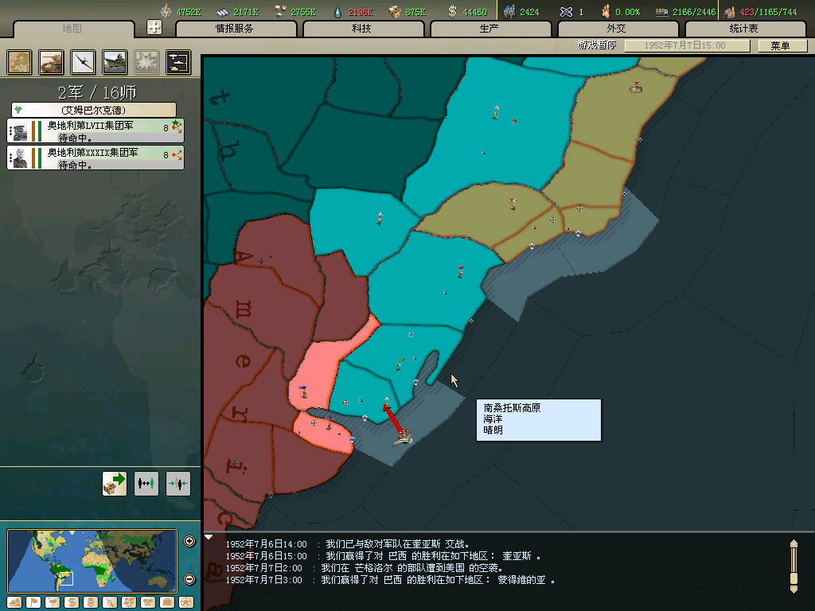Select the 奥地利第XXXIX集团军 army row
The image size is (815, 611).
tap(96, 158)
